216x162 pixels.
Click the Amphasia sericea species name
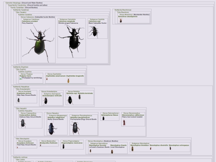24,93
